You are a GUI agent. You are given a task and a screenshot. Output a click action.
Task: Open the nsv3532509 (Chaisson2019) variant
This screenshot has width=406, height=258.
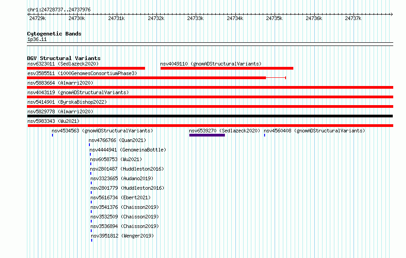pyautogui.click(x=125, y=217)
